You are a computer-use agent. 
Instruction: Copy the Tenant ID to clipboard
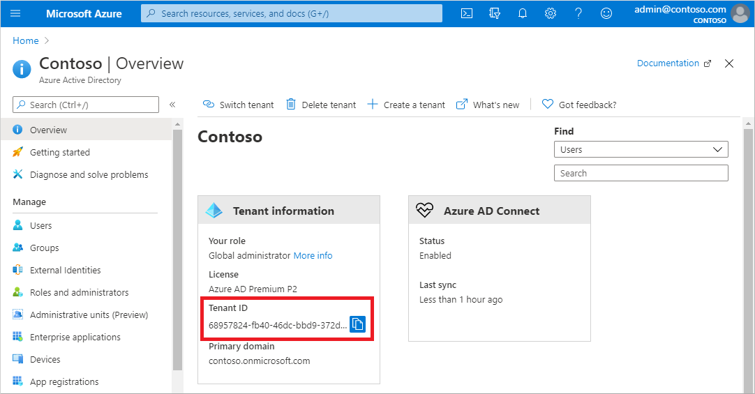click(357, 324)
